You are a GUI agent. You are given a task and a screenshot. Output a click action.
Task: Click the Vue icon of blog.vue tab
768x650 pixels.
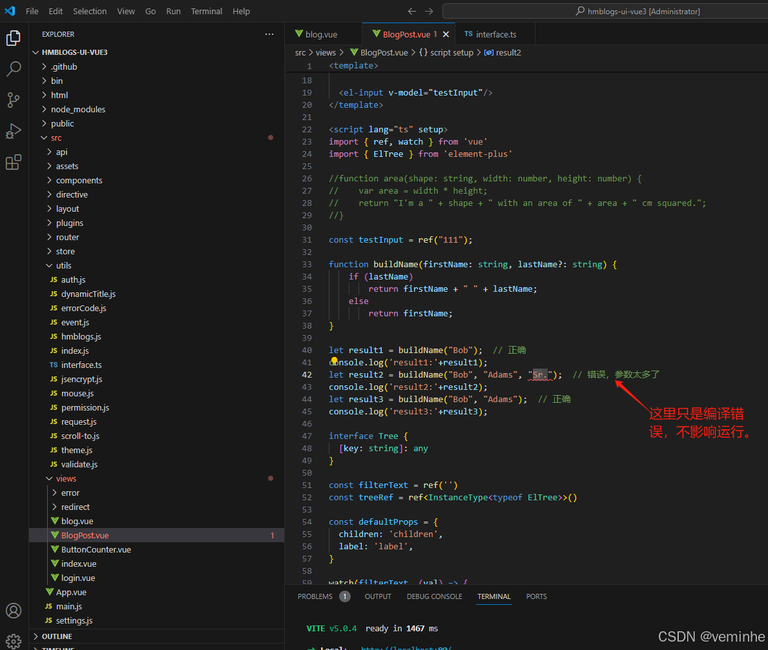tap(299, 34)
